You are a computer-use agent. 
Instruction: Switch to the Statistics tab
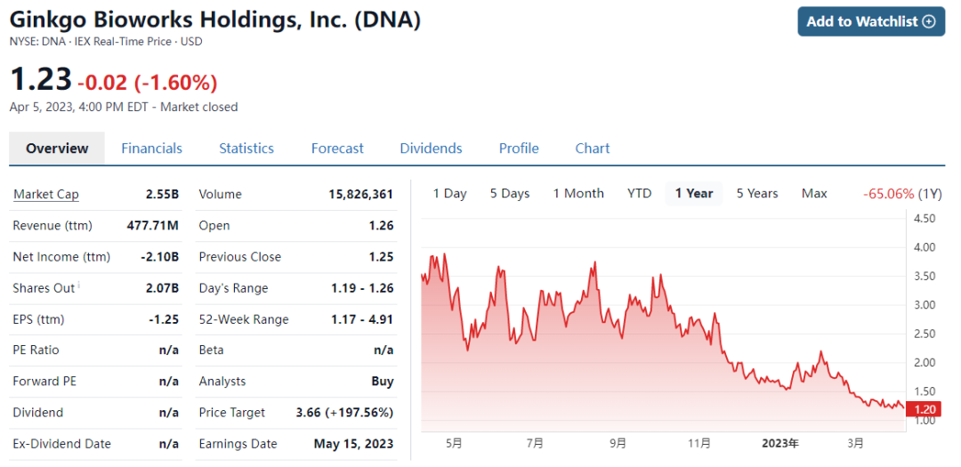tap(246, 149)
